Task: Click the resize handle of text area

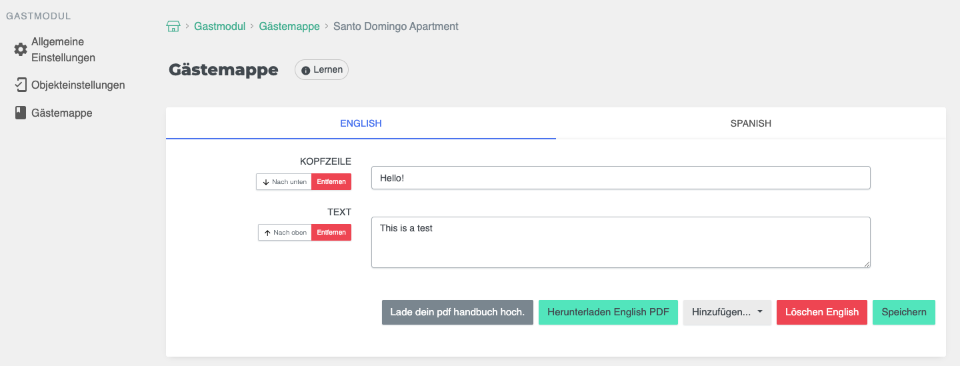Action: [867, 264]
